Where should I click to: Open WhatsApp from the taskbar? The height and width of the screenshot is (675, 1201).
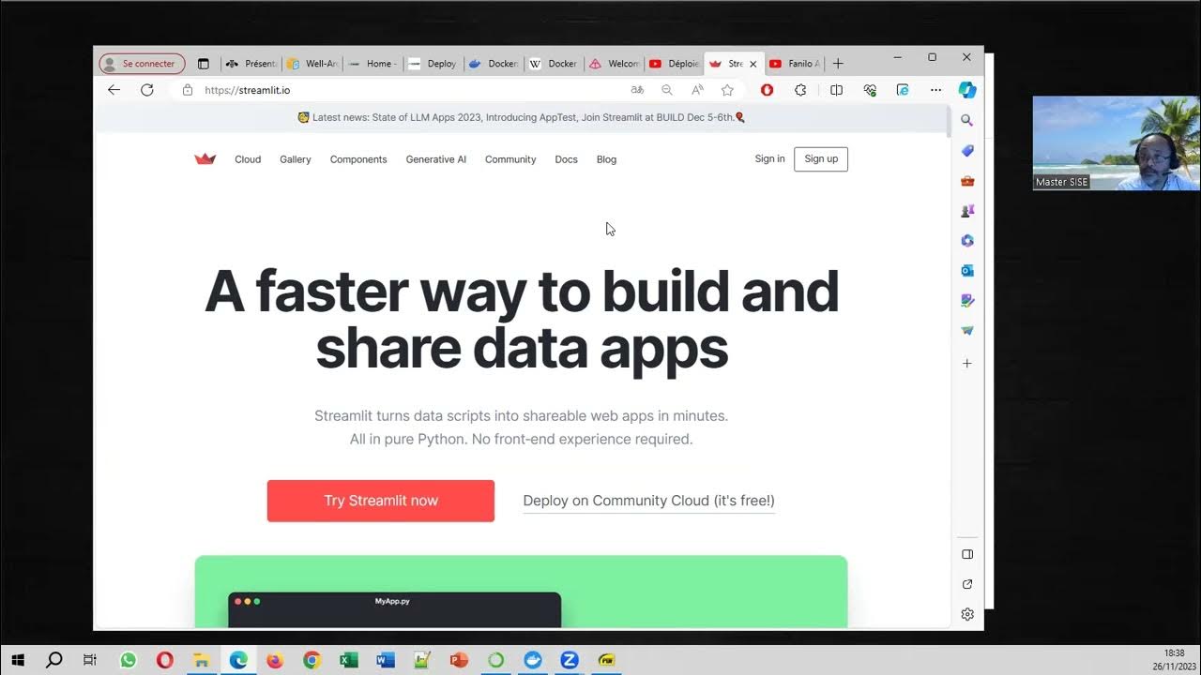129,660
